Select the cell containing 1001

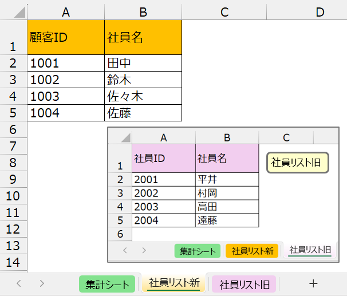pos(66,63)
